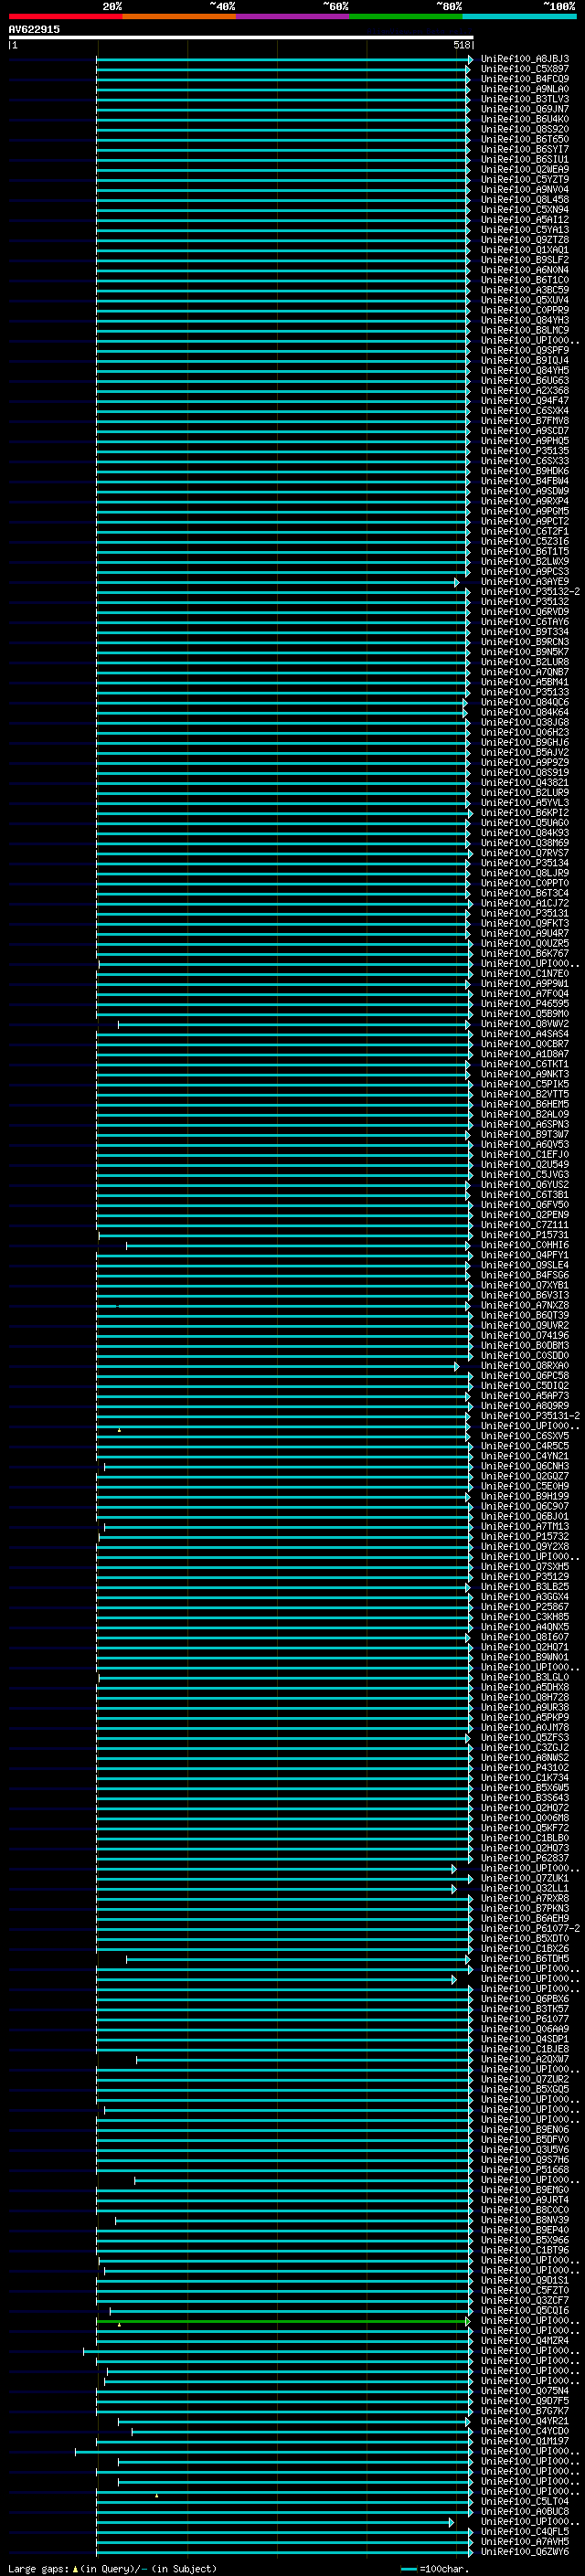Select the label UniRef100_P62837
Screen dimensions: 585x2576
tap(525, 1859)
